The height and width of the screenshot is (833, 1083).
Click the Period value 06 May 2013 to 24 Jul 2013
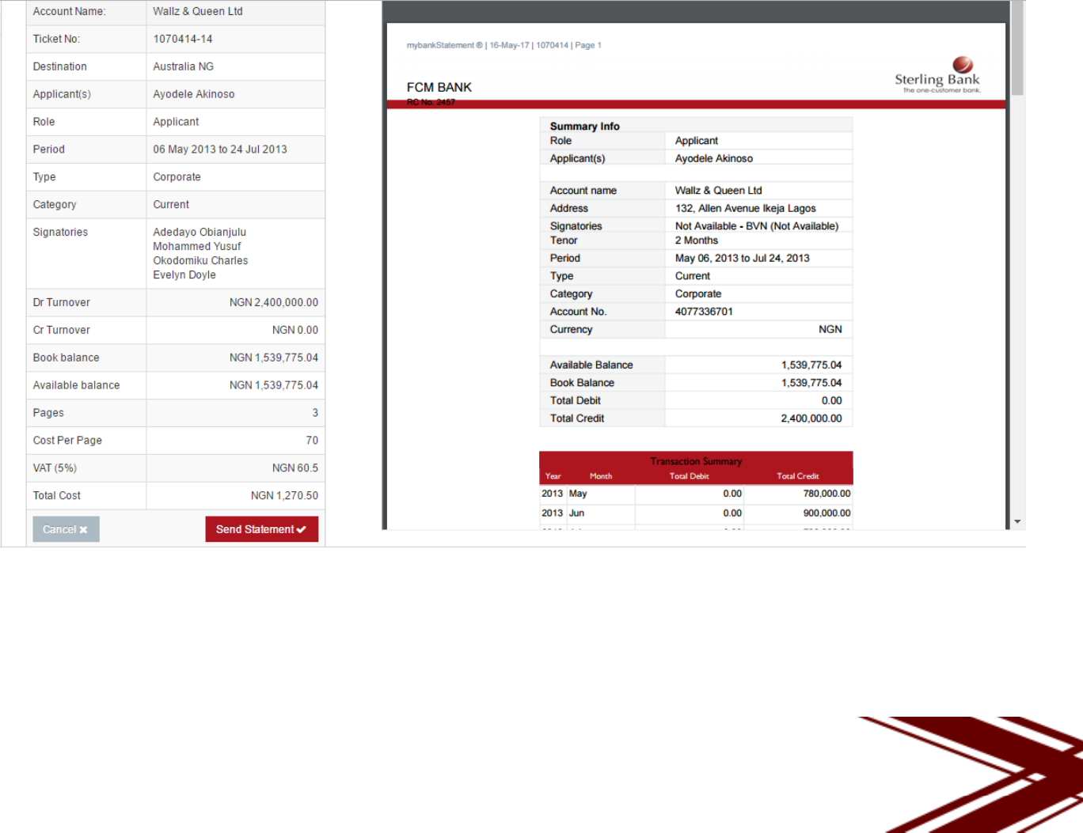click(220, 150)
